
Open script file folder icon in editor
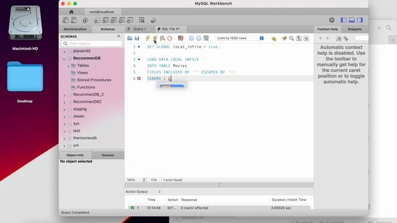(x=130, y=38)
